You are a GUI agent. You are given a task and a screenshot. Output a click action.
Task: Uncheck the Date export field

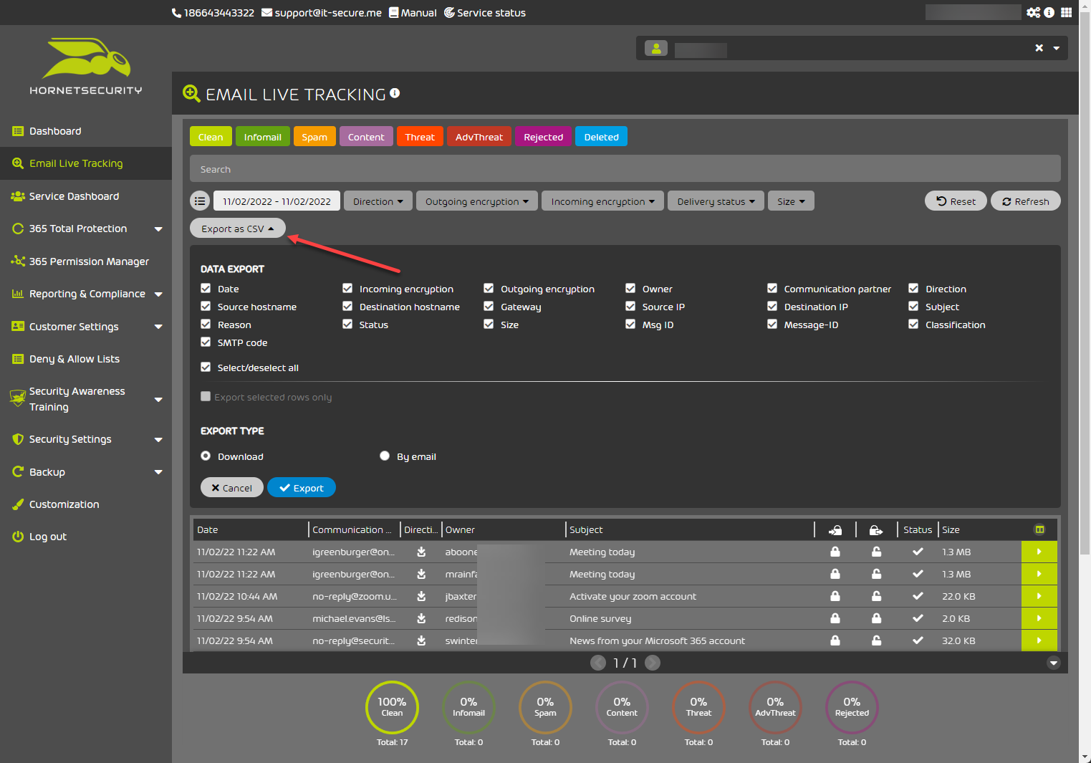point(206,288)
